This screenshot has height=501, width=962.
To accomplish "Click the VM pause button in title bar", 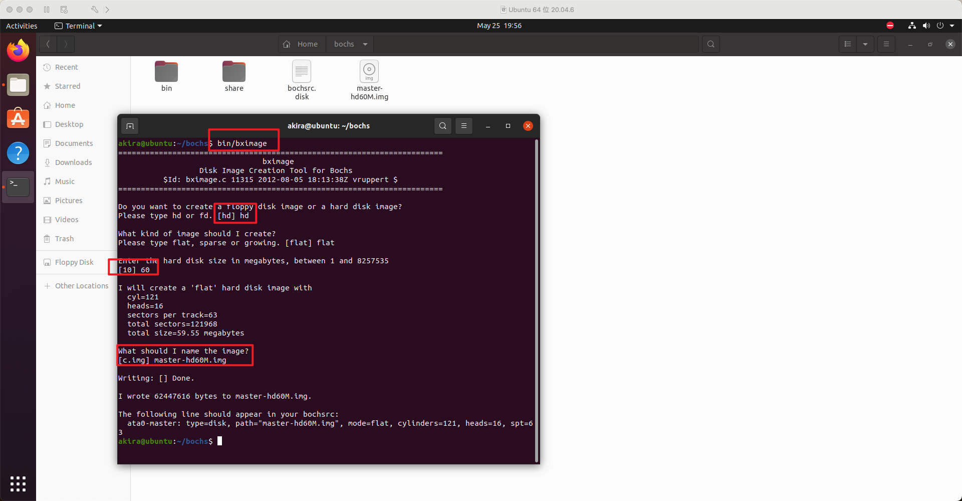I will click(x=47, y=10).
